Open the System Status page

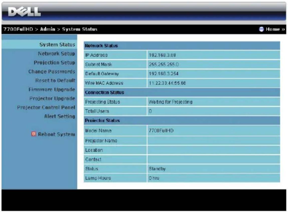(x=57, y=45)
